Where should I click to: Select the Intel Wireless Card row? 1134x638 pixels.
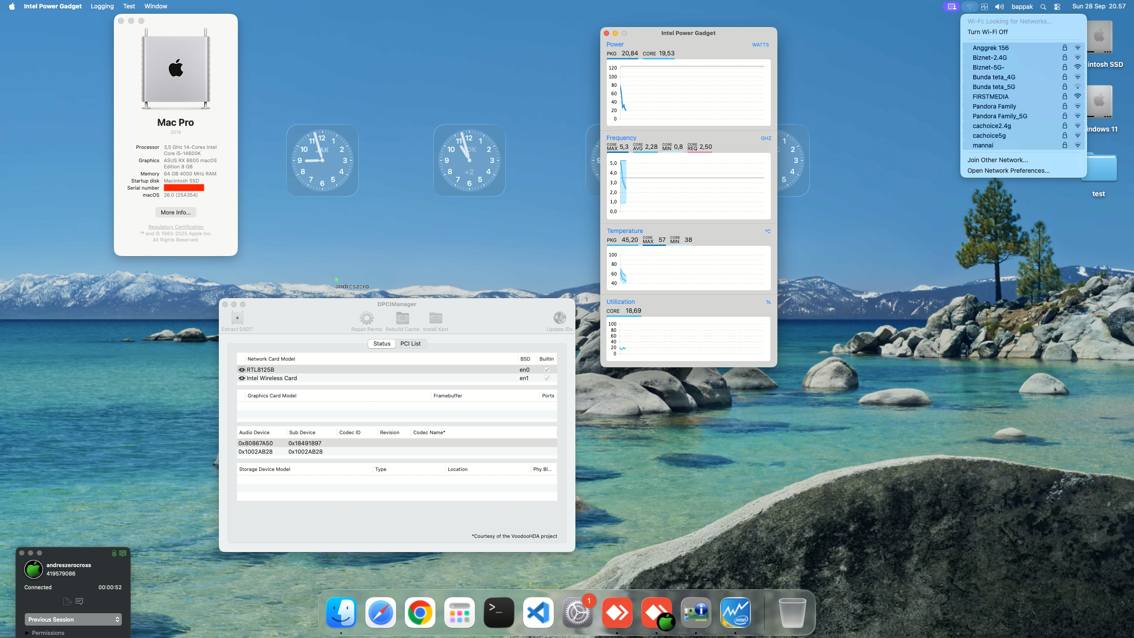click(x=397, y=378)
